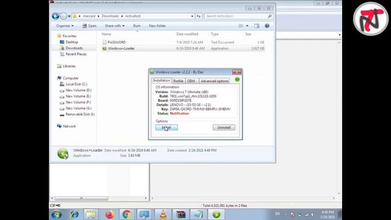Show hidden tray icons arrow
Image resolution: width=391 pixels, height=220 pixels.
[285, 215]
